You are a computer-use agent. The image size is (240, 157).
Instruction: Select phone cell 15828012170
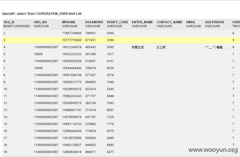(72, 82)
